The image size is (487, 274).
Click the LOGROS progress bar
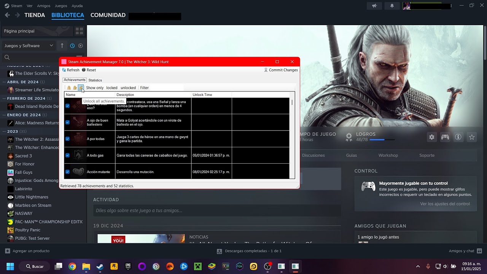point(382,140)
